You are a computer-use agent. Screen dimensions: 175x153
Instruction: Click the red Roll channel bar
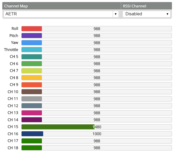click(x=32, y=29)
